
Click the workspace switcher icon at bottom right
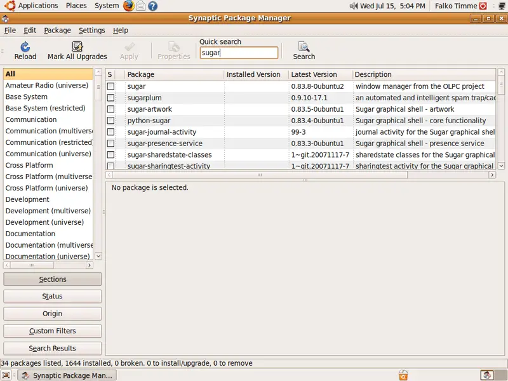[486, 375]
